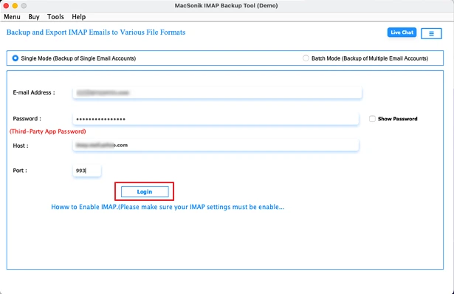Open the Menu menu
This screenshot has height=294, width=454.
12,17
